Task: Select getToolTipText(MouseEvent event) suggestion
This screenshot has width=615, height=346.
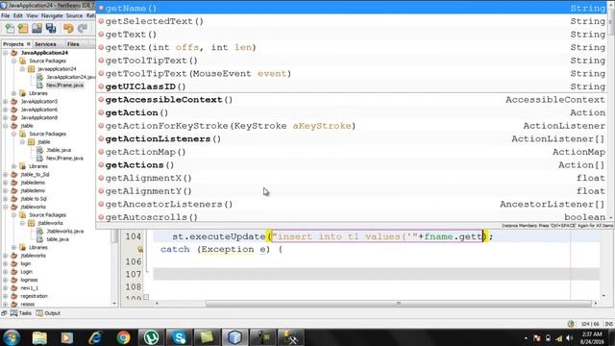Action: 352,73
